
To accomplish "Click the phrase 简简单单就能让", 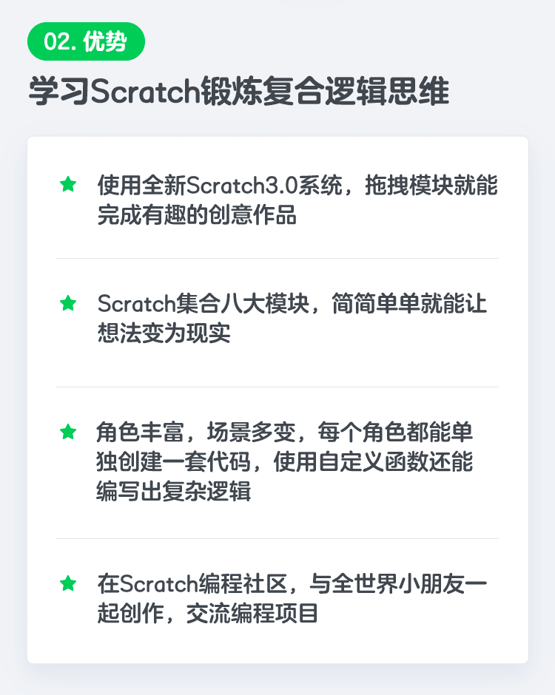I will [x=409, y=304].
